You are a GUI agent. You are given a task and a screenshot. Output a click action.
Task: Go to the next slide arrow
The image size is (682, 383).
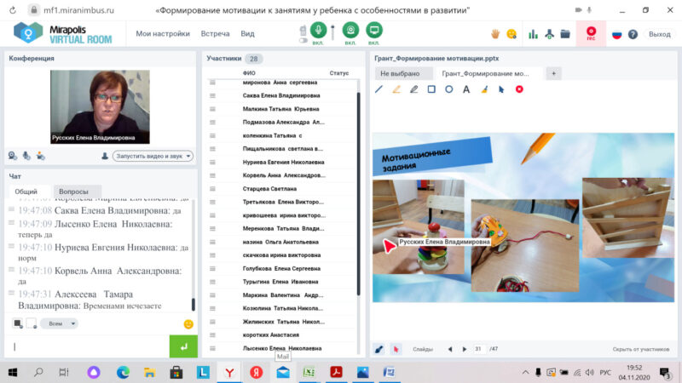pos(465,349)
